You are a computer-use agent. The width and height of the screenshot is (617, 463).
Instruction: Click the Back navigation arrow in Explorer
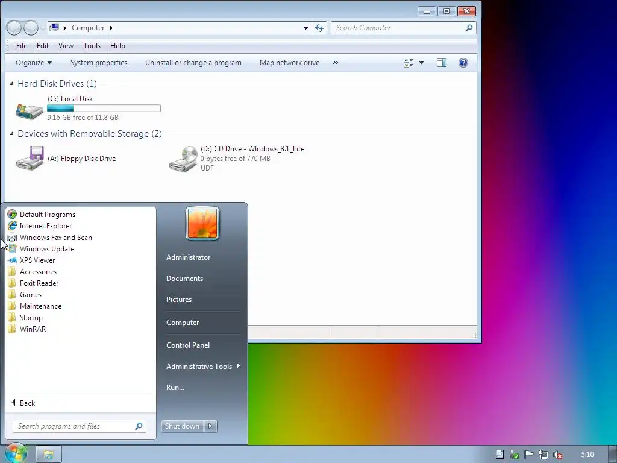(14, 28)
